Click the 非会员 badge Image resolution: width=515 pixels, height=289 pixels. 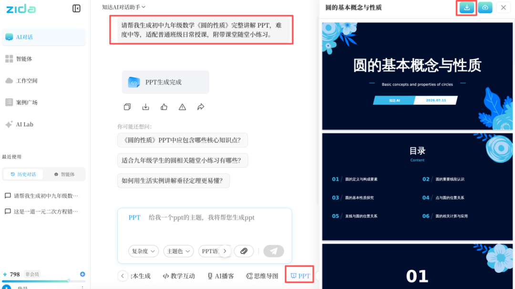click(x=32, y=274)
